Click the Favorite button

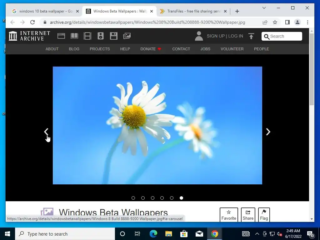coord(229,215)
